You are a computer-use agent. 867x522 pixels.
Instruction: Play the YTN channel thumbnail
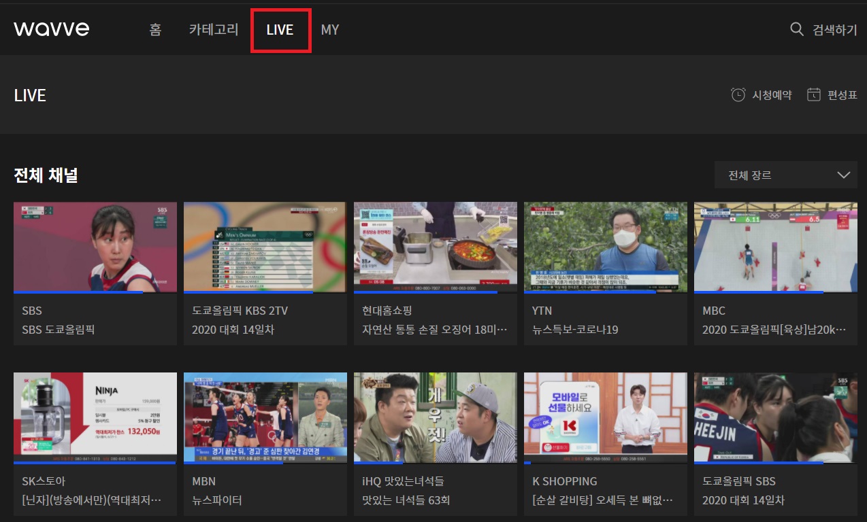(x=606, y=247)
